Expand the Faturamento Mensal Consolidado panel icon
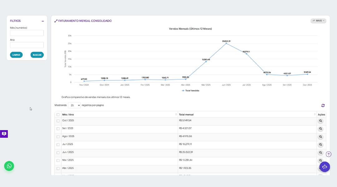This screenshot has height=187, width=337. point(56,21)
